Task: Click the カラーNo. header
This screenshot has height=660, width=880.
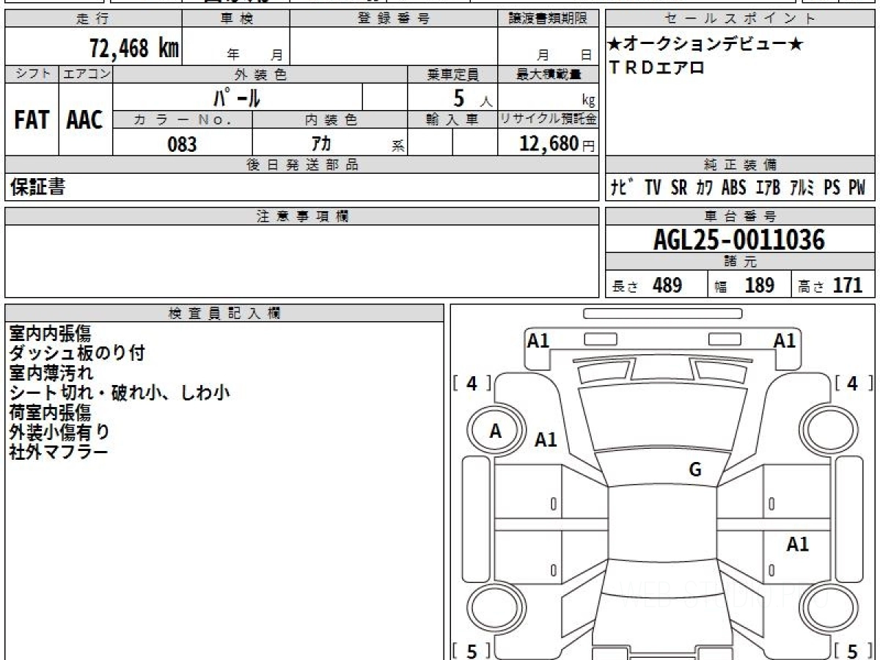Action: (183, 120)
